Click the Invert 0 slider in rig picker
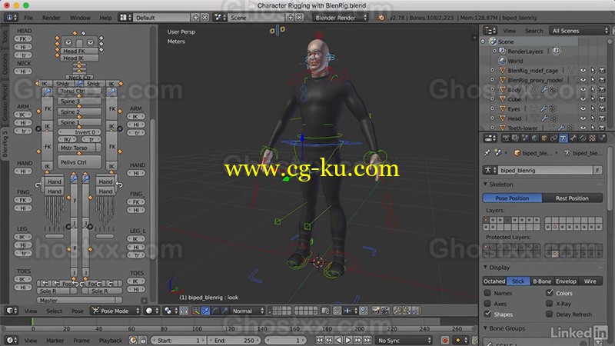The width and height of the screenshot is (615, 346). (80, 132)
